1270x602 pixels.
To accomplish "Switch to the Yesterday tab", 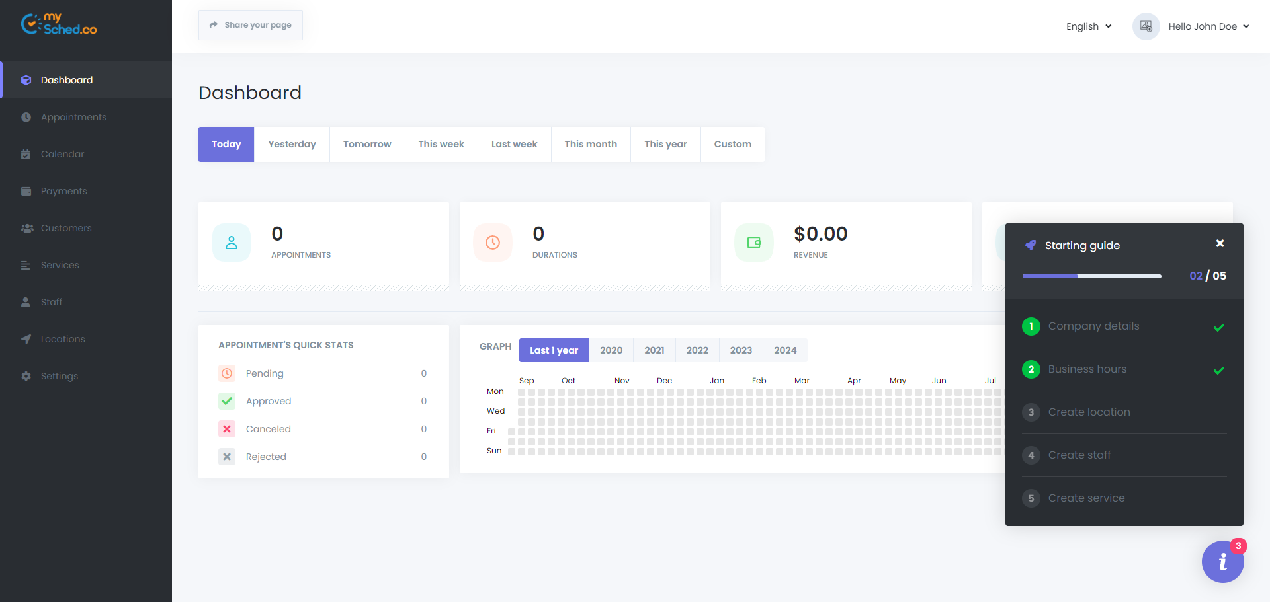I will (x=292, y=144).
